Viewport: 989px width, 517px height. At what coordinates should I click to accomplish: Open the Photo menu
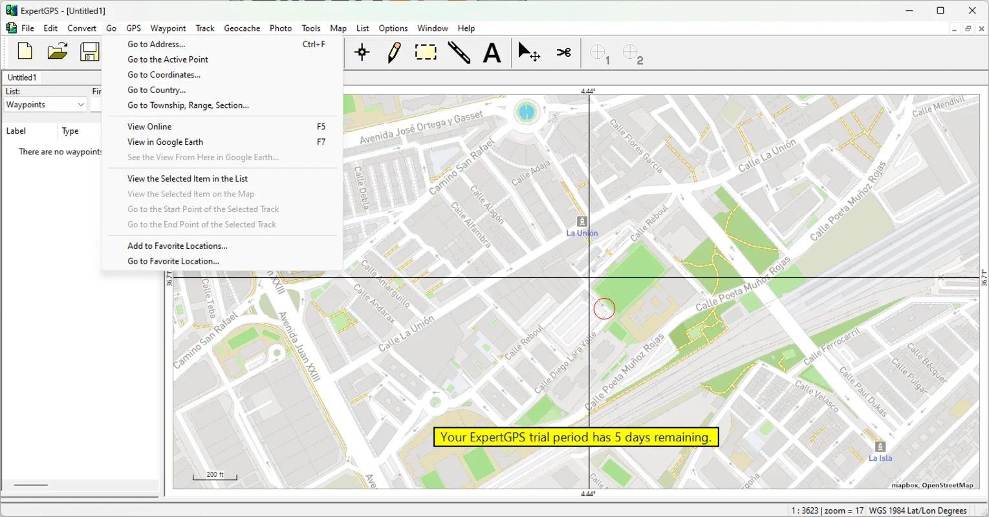point(281,28)
